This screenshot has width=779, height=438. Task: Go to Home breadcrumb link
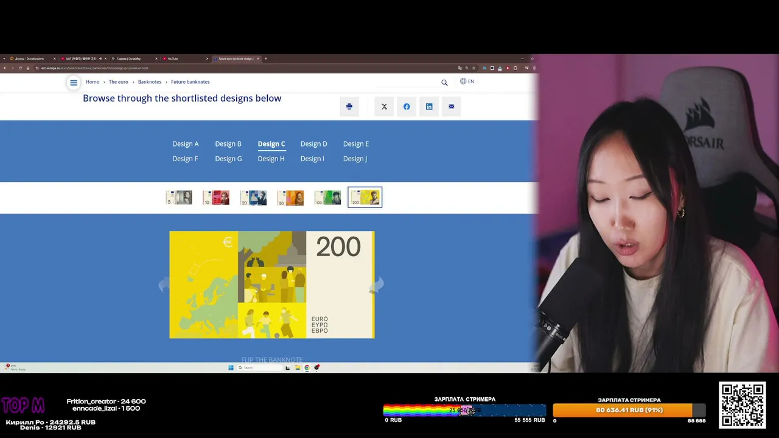[93, 82]
